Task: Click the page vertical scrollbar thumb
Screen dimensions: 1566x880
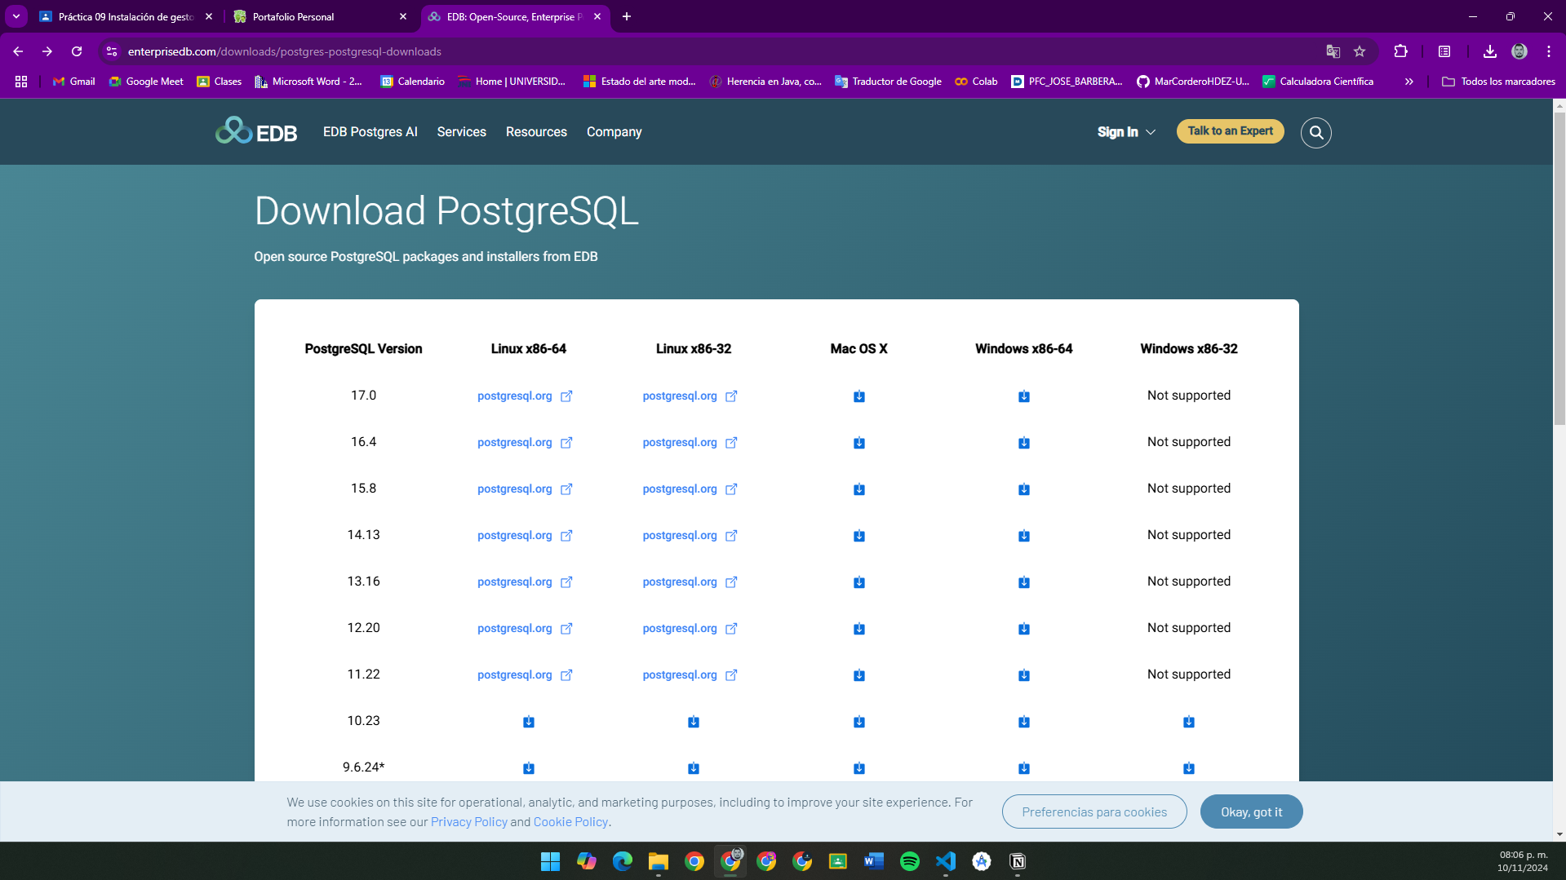Action: (x=1559, y=269)
